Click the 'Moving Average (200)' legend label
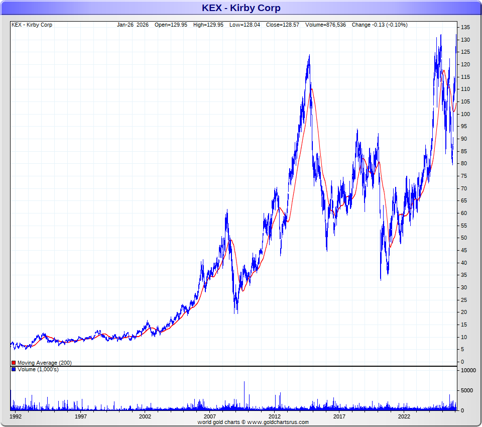Image resolution: width=482 pixels, height=427 pixels. click(x=45, y=363)
